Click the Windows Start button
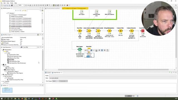 (x=2, y=99)
